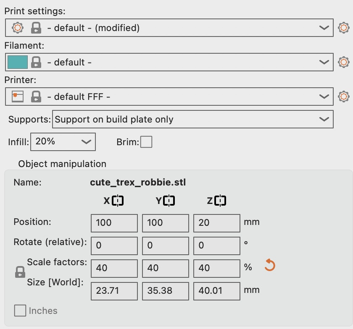
Task: Reset scale with the orange undo arrow
Action: (x=270, y=266)
